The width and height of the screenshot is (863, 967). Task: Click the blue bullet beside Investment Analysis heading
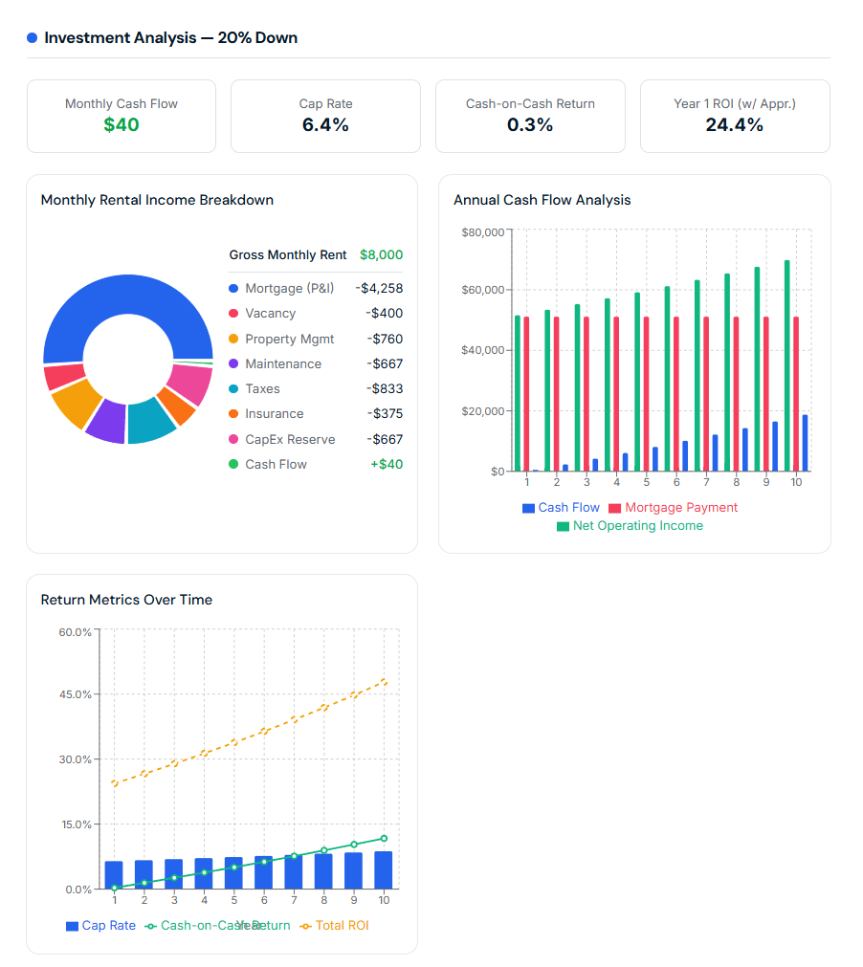point(32,37)
